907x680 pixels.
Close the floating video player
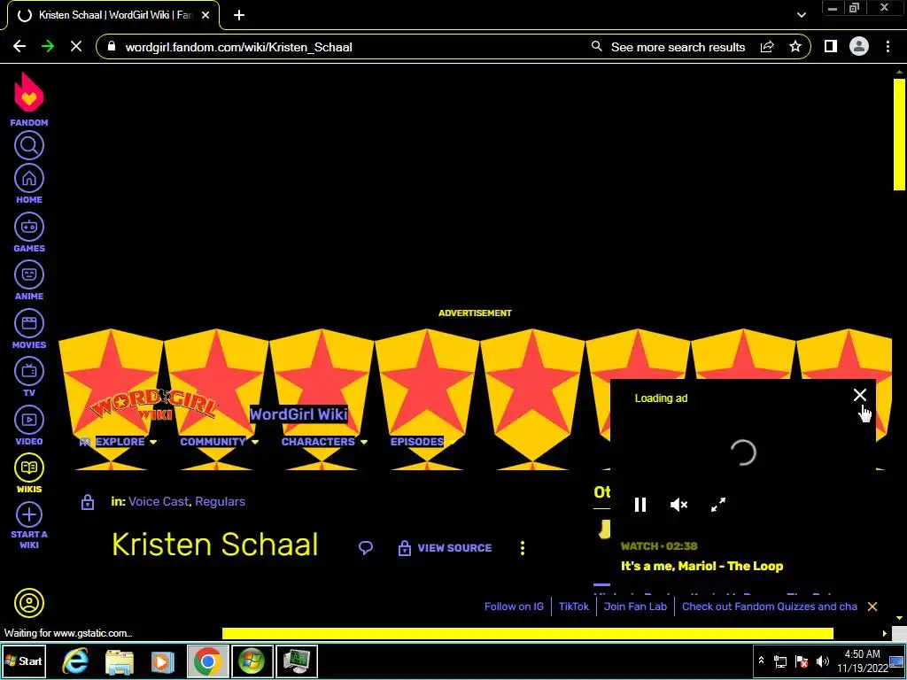tap(859, 395)
